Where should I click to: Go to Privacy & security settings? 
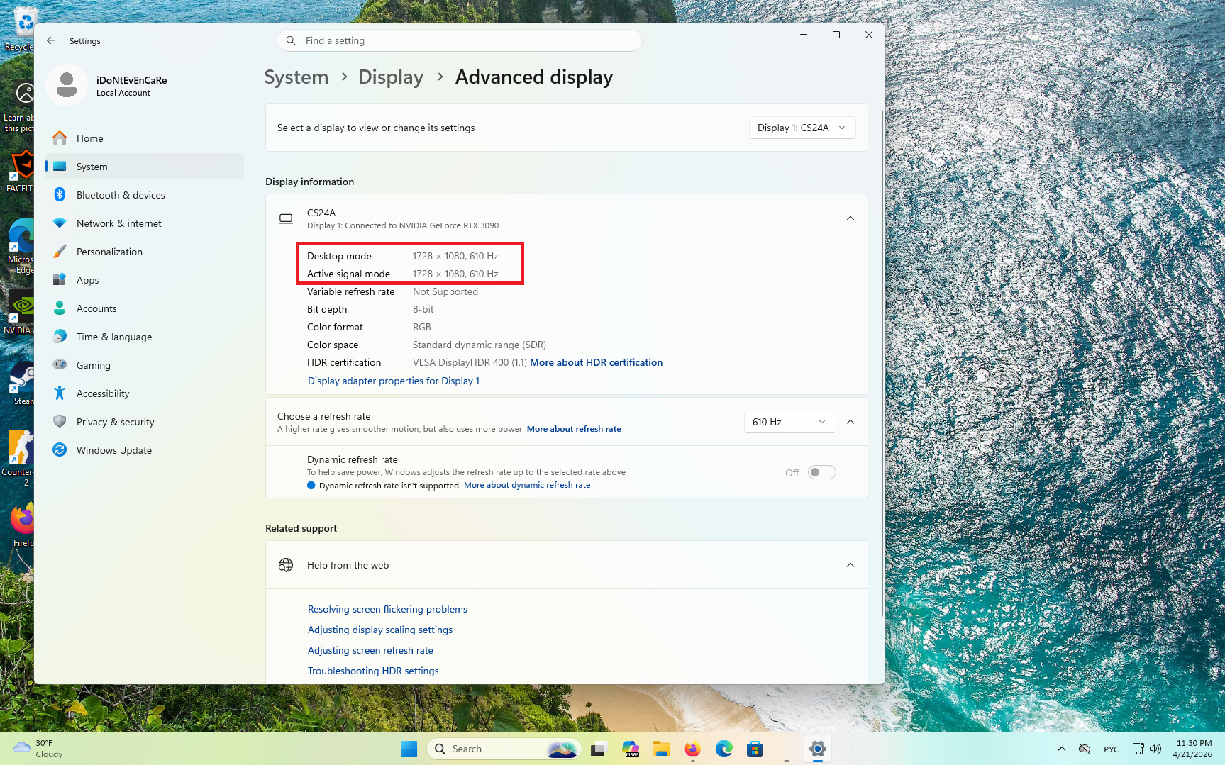(x=145, y=421)
